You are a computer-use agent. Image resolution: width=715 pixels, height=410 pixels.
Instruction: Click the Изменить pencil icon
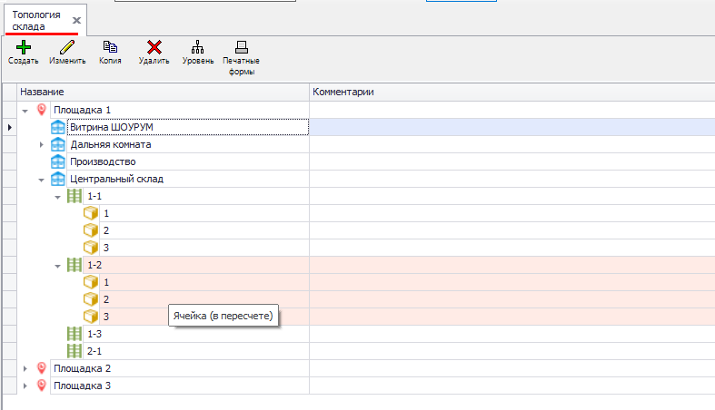pyautogui.click(x=67, y=47)
